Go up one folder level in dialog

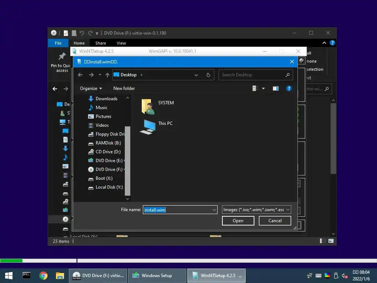pos(108,75)
